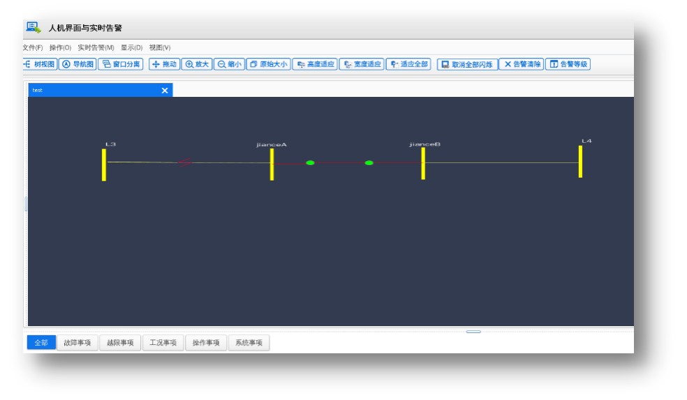The image size is (687, 400).
Task: Click 取消全部闪烁 to stop flashing
Action: (x=467, y=64)
